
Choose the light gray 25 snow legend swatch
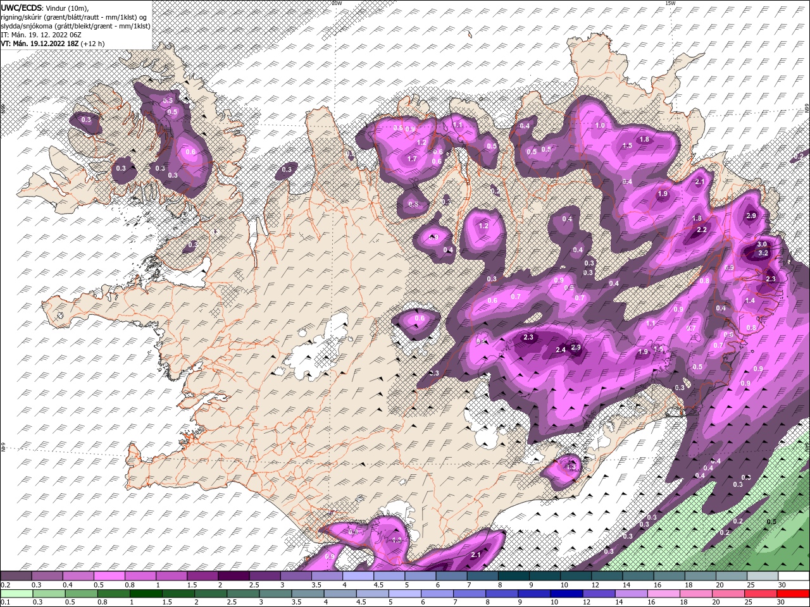click(763, 575)
